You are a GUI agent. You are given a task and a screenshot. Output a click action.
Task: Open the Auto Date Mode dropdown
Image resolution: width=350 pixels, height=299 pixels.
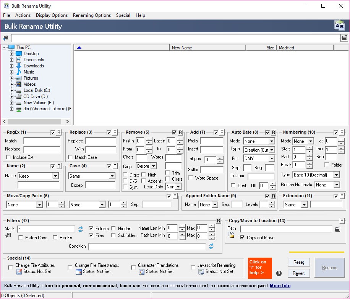pyautogui.click(x=271, y=141)
